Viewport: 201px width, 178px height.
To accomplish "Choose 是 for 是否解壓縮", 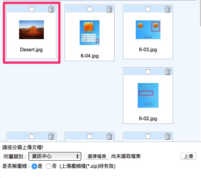I will (x=34, y=167).
